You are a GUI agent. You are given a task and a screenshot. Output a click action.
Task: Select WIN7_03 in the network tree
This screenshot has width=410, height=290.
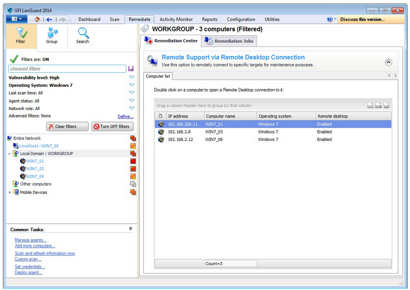click(x=35, y=169)
